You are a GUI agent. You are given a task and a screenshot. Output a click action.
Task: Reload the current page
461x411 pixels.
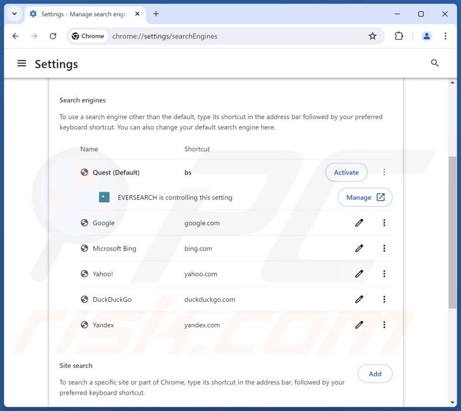pyautogui.click(x=53, y=36)
